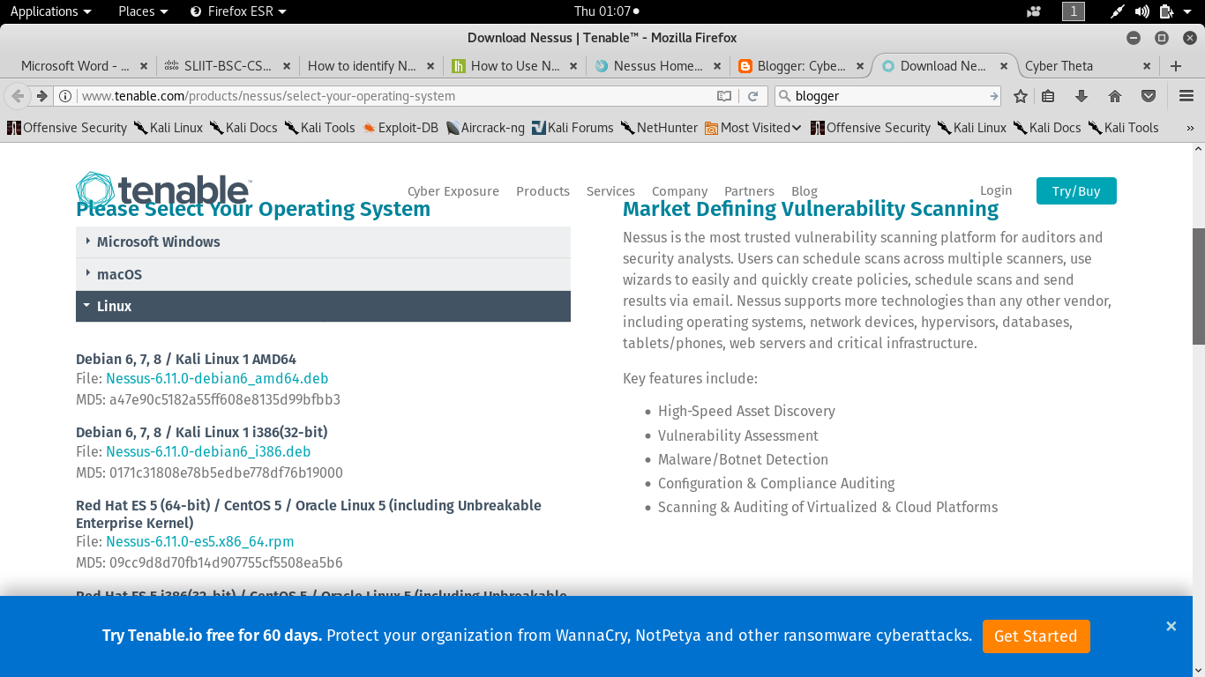Screen dimensions: 1205x677
Task: Open the Blog nav link
Action: (805, 191)
